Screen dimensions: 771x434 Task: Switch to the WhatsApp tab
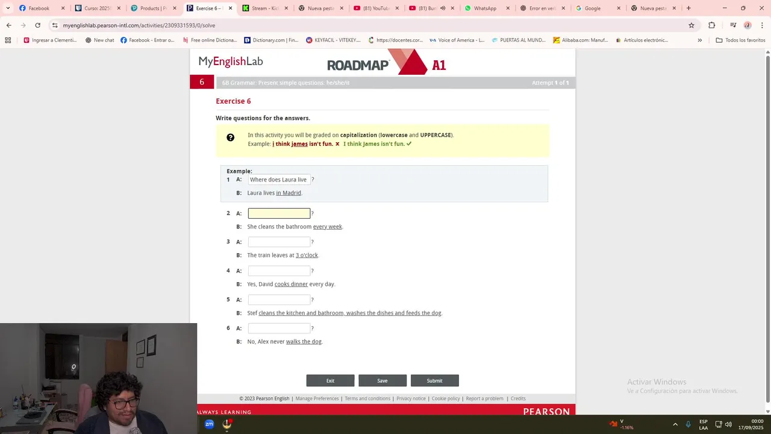point(485,8)
